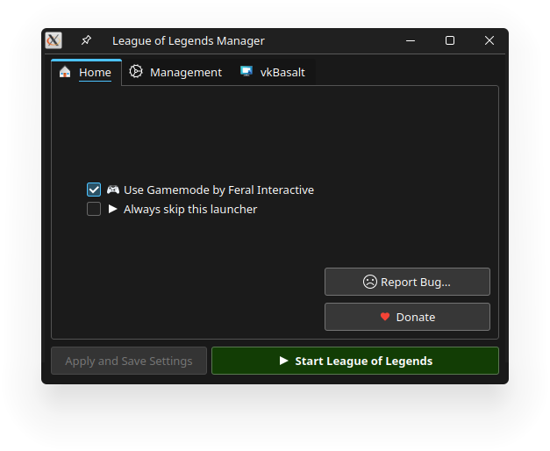Open the Management tab
This screenshot has width=550, height=451.
(x=175, y=72)
